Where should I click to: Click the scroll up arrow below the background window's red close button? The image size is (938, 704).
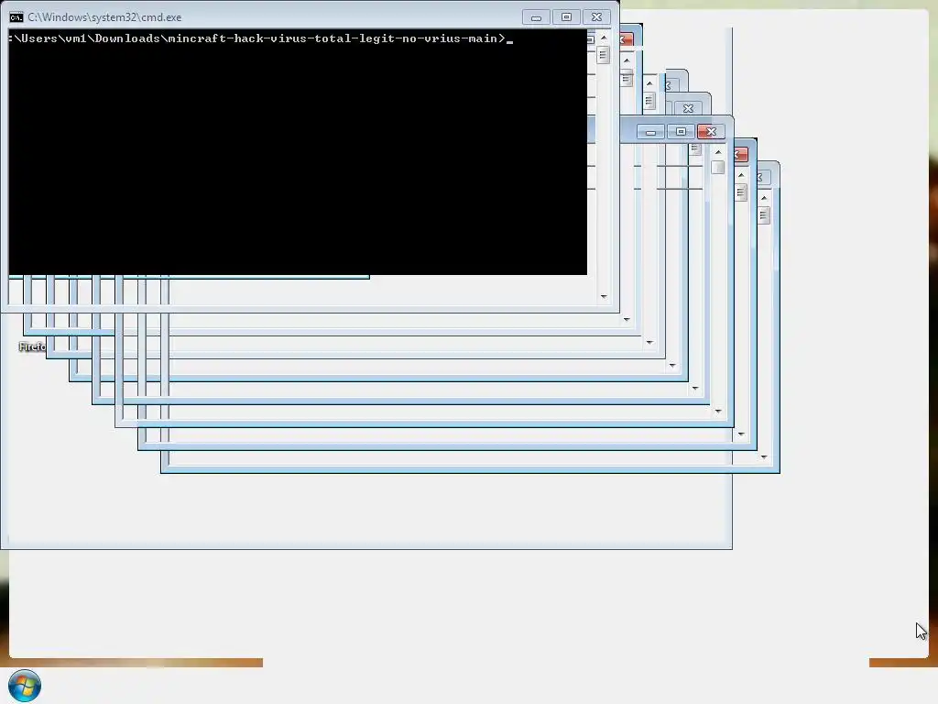point(718,152)
